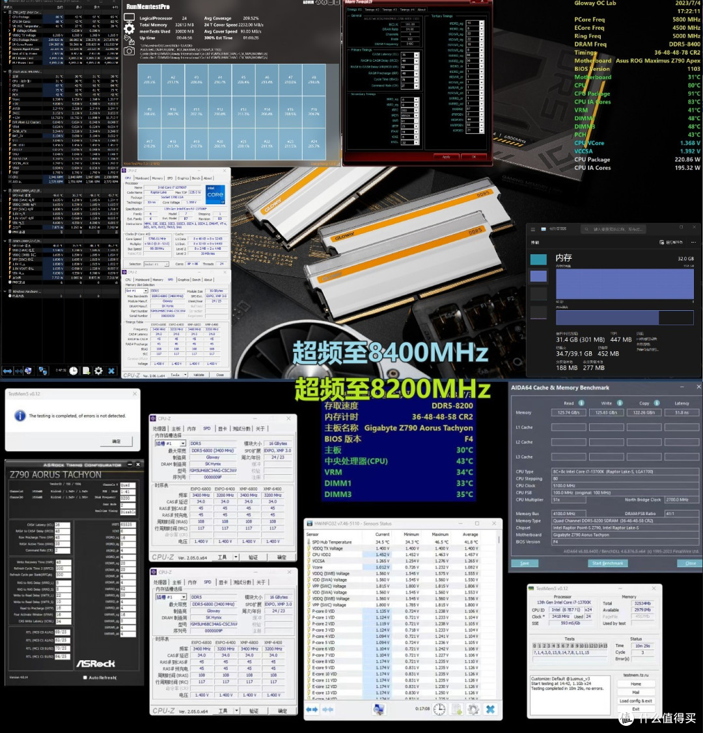Open gear settings icon in RunMemtestPro
703x733 pixels.
click(x=129, y=29)
